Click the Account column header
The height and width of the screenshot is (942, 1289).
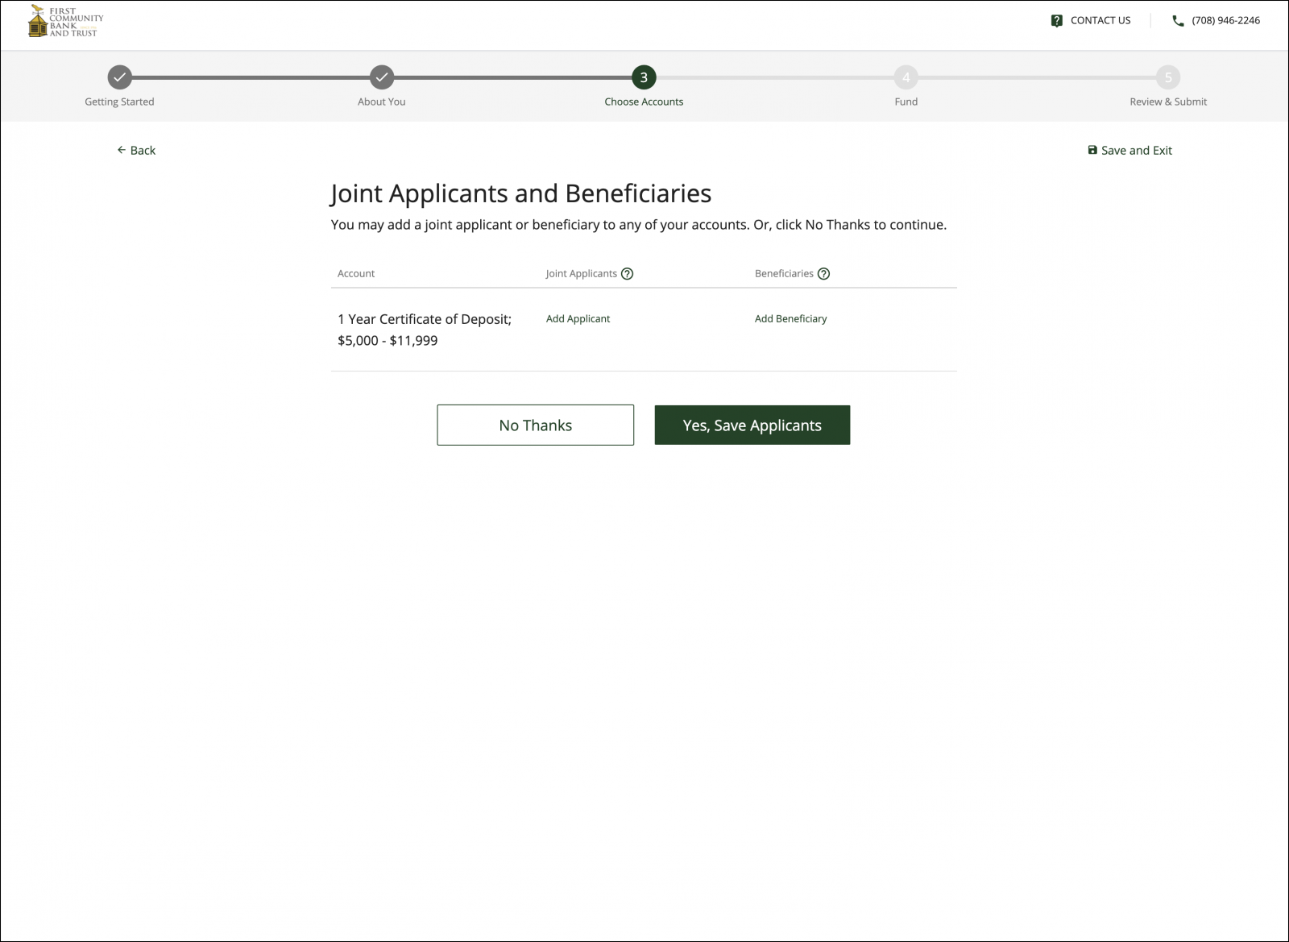(x=356, y=274)
